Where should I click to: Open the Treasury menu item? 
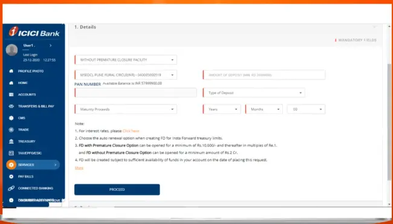coord(27,141)
